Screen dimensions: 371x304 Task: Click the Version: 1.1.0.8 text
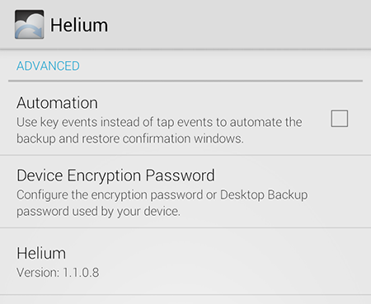coord(58,273)
